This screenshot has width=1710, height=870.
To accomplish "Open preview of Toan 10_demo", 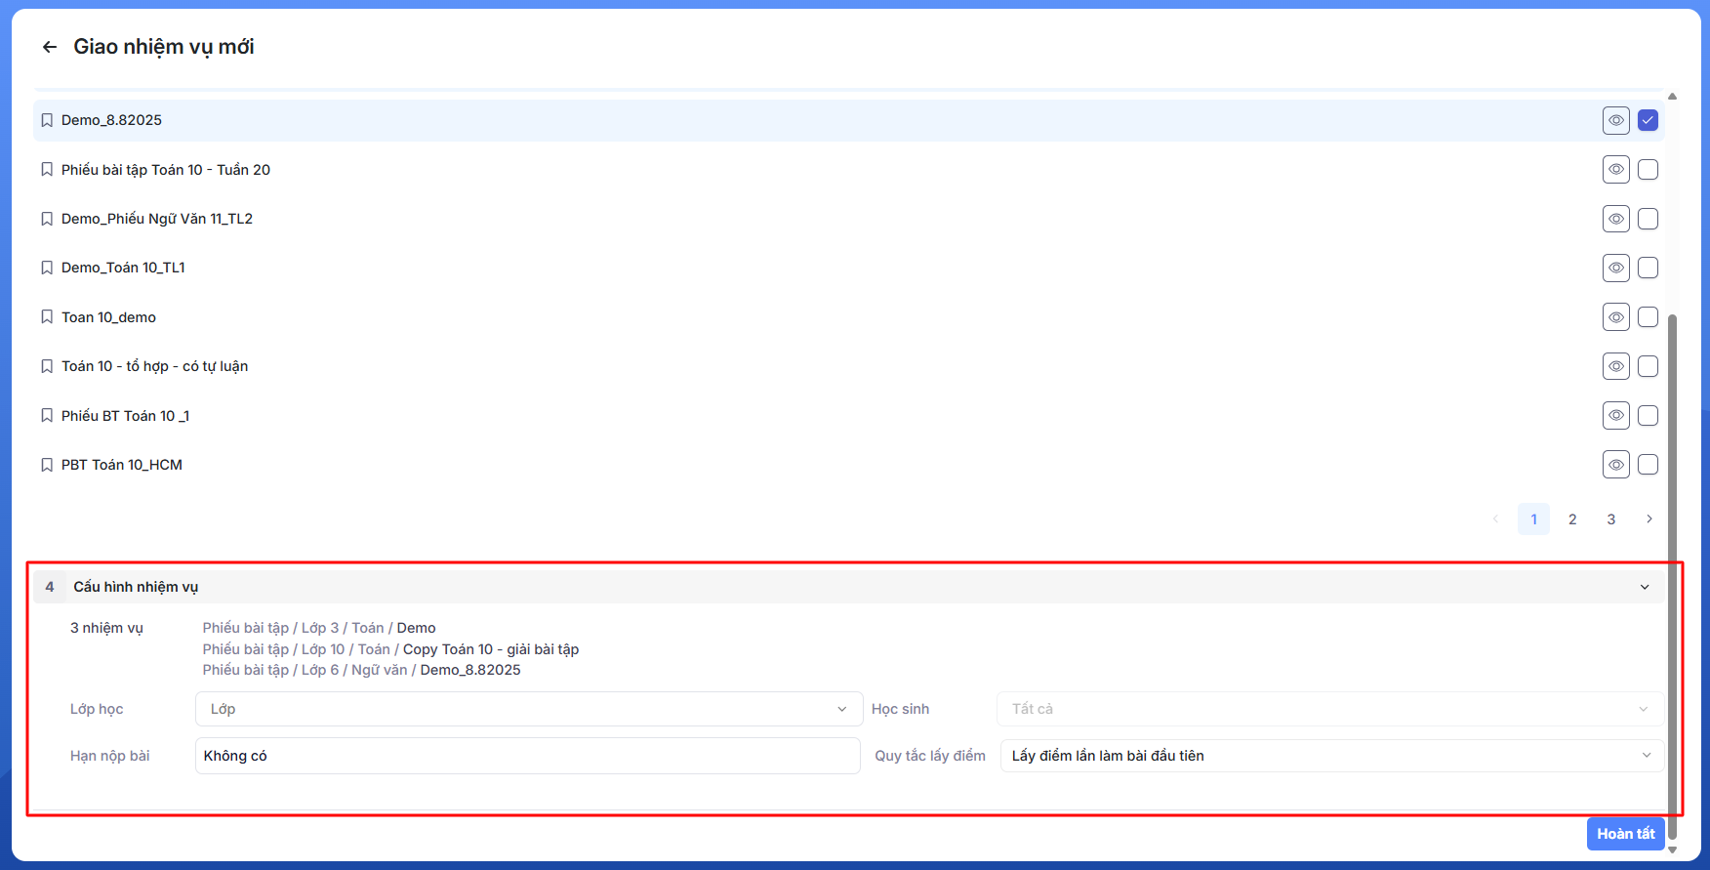I will pyautogui.click(x=1615, y=317).
